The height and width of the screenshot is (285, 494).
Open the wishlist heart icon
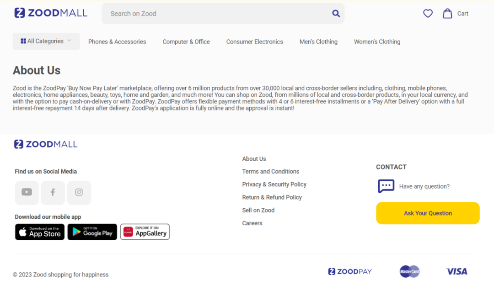coord(428,14)
